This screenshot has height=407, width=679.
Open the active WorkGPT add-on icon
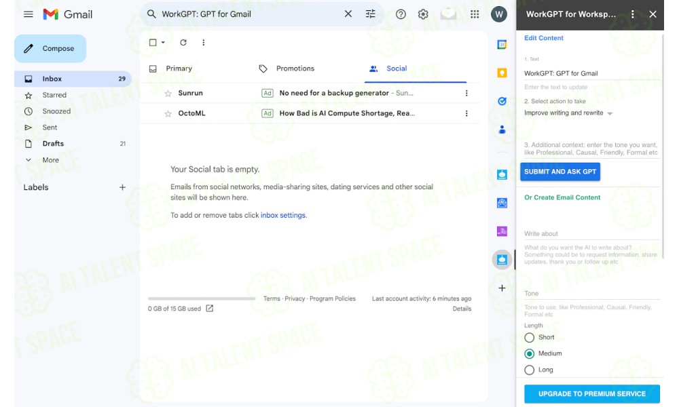tap(502, 260)
